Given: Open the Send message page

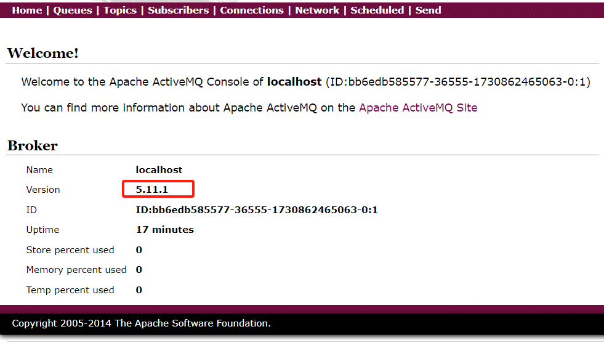Looking at the screenshot, I should (x=429, y=10).
